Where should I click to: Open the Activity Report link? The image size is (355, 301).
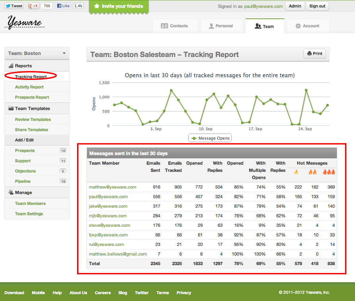[29, 87]
